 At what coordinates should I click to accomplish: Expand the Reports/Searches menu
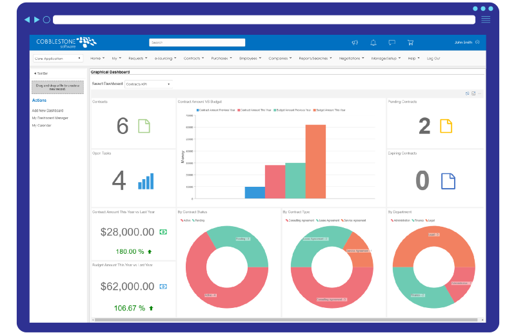[x=315, y=58]
